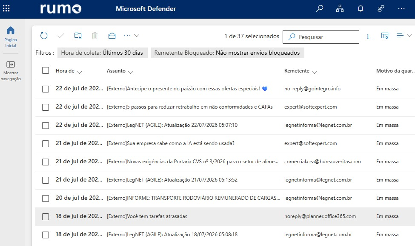Open message 'Sua empresa sabe como a IA está sendo usada?'
Screen dimensions: 415x246
point(170,143)
